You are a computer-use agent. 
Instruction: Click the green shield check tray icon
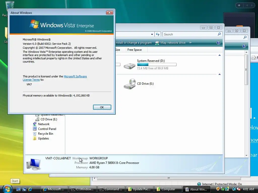coord(222,189)
